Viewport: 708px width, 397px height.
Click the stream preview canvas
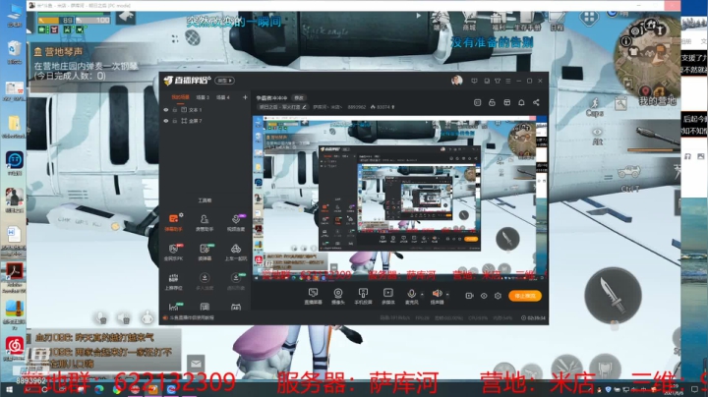[400, 198]
